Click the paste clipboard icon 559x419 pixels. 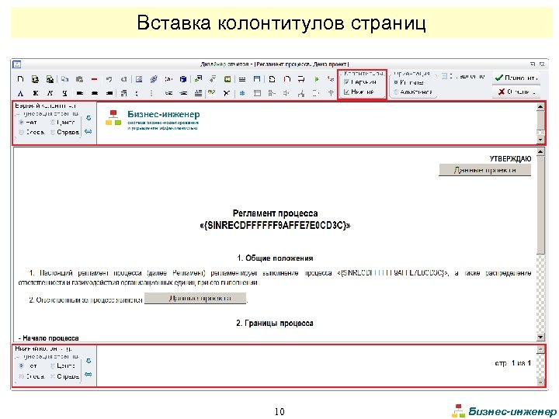(79, 79)
